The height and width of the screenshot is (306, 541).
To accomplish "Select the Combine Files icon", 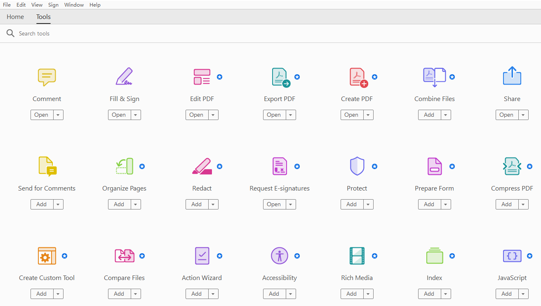I will (x=435, y=78).
